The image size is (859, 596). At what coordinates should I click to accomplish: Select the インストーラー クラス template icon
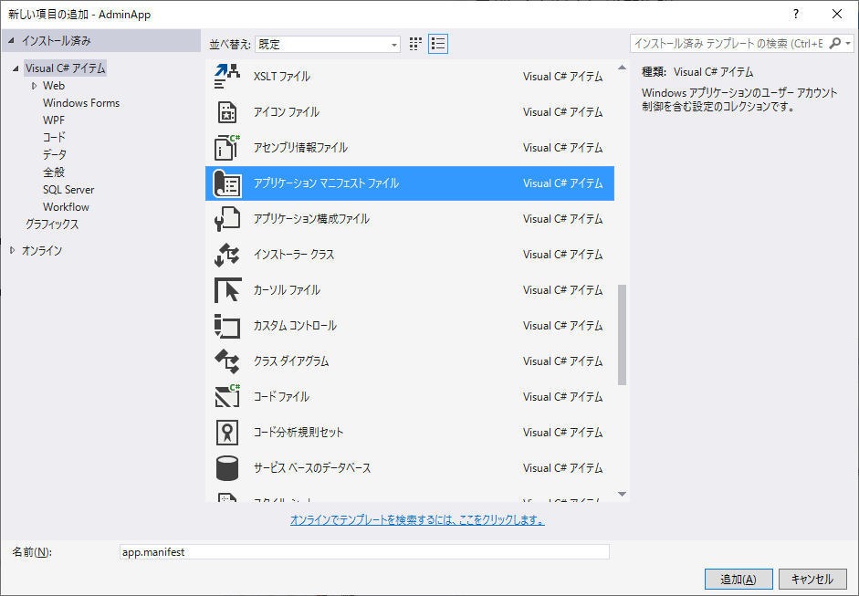[225, 254]
